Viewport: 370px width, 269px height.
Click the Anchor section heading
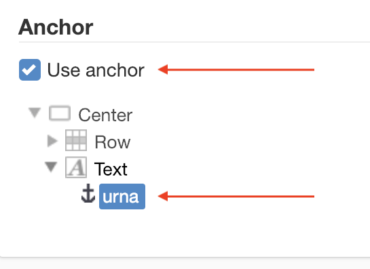(x=56, y=27)
